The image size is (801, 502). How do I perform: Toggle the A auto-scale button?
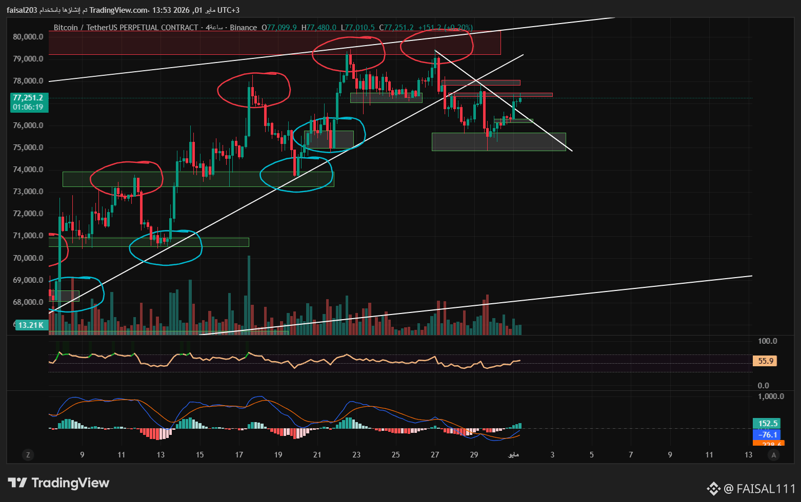(x=774, y=454)
